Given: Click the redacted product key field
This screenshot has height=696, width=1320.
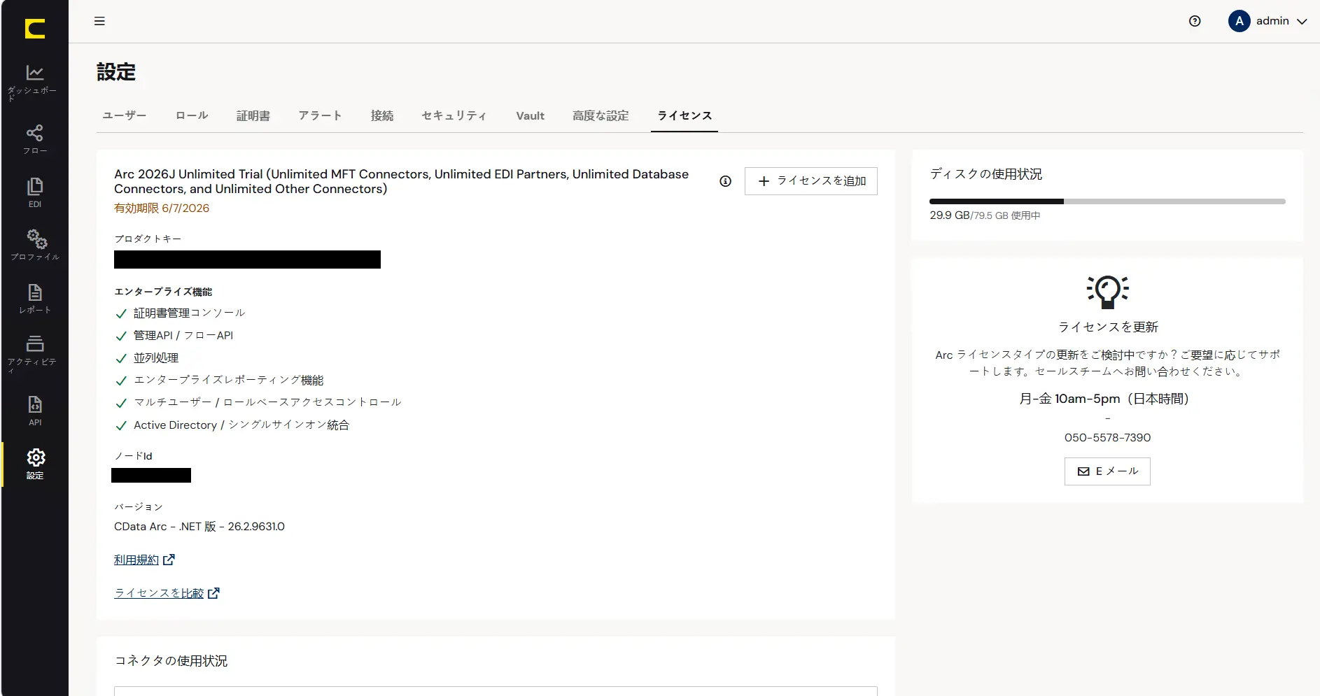Looking at the screenshot, I should (247, 260).
